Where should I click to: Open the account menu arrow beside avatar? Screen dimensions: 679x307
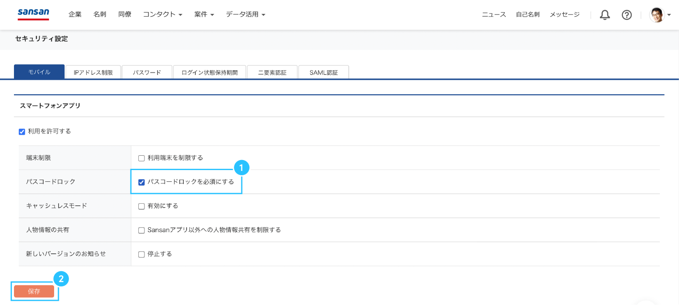[669, 15]
